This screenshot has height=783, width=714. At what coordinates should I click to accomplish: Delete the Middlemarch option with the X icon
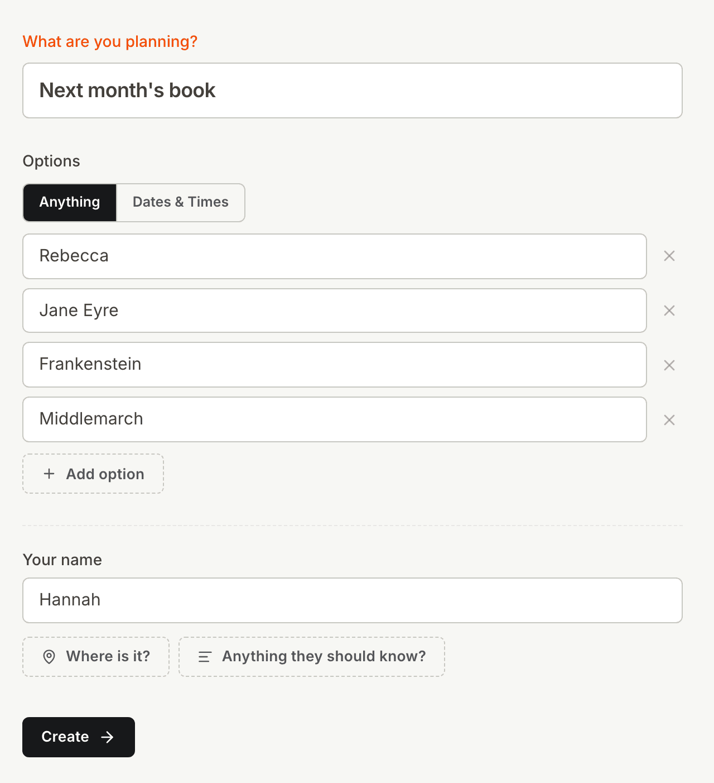tap(669, 420)
